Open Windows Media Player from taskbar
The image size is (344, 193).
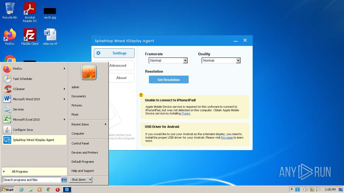point(40,190)
